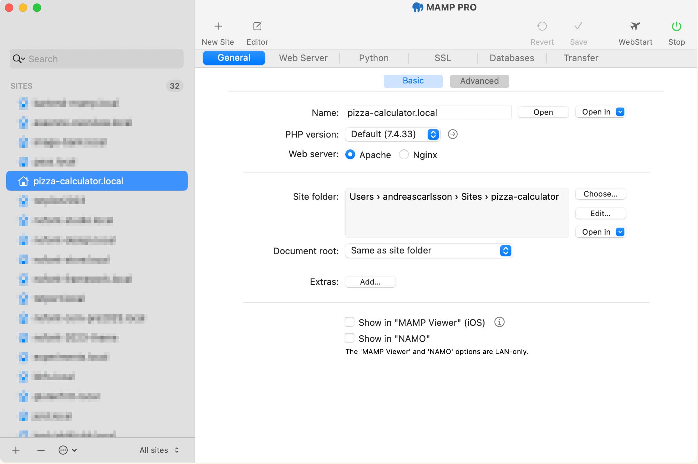Remove site with sidebar minus icon

41,450
